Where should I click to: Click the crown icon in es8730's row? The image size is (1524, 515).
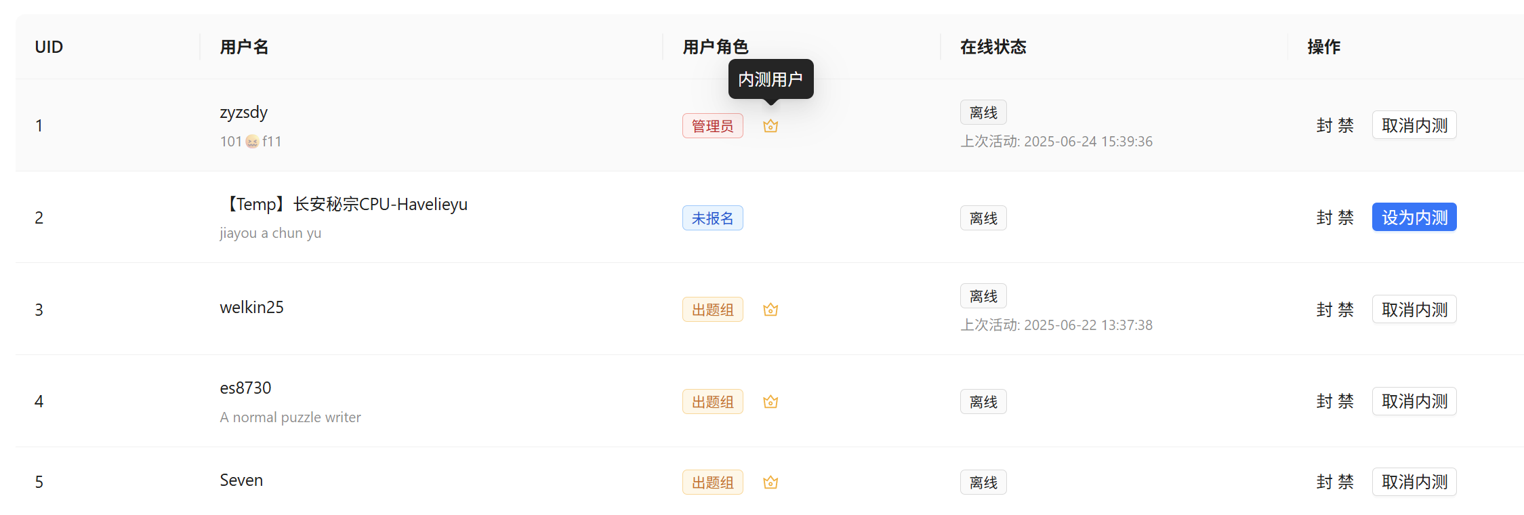click(770, 402)
